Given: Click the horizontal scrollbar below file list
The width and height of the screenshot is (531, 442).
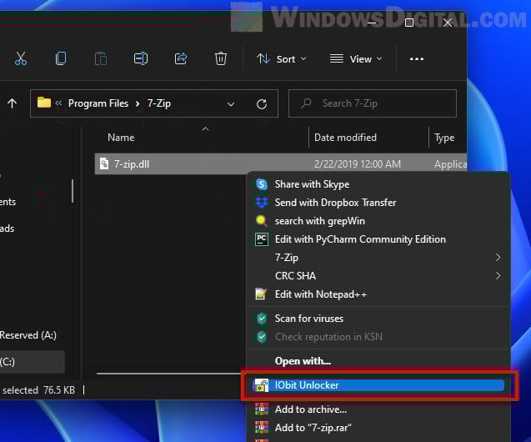Looking at the screenshot, I should click(x=168, y=374).
